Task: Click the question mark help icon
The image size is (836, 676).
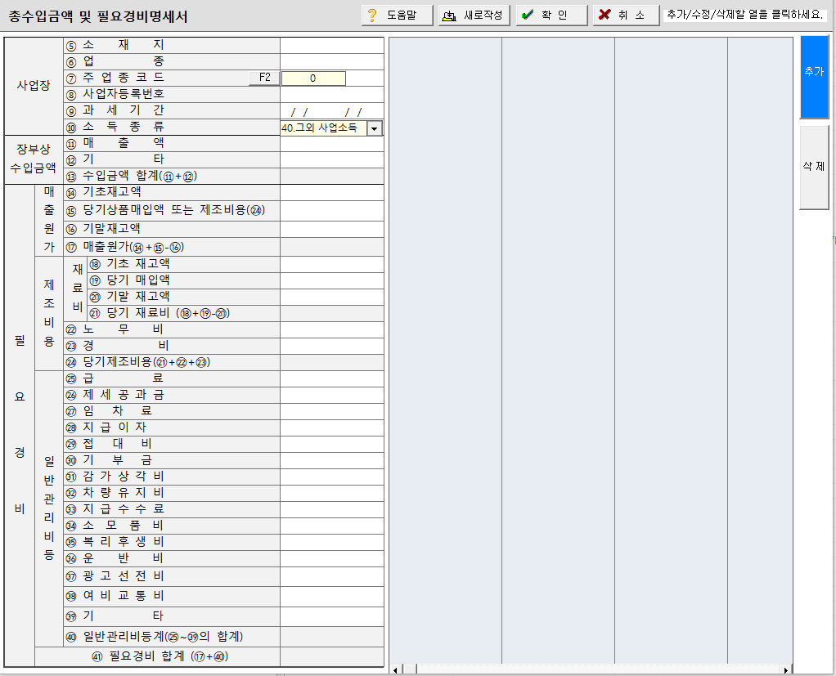Action: pyautogui.click(x=372, y=16)
